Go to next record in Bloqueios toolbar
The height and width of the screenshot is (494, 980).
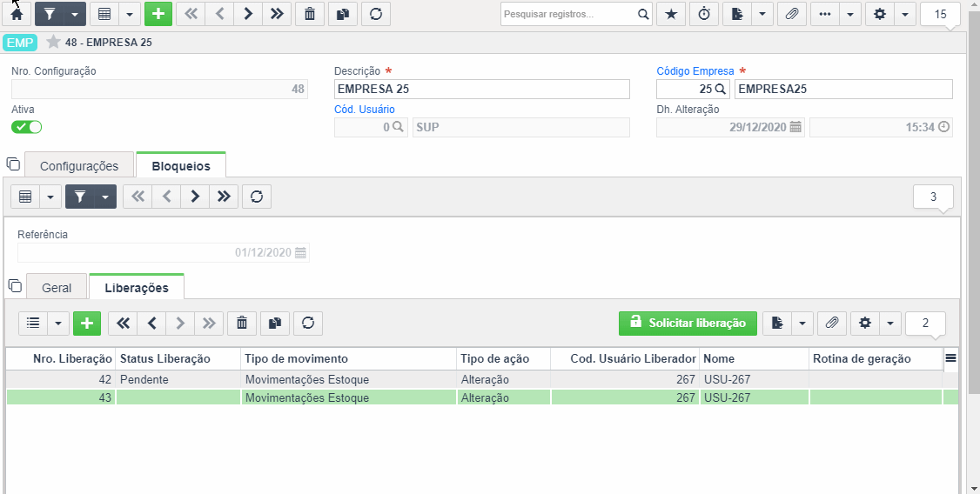pos(195,197)
